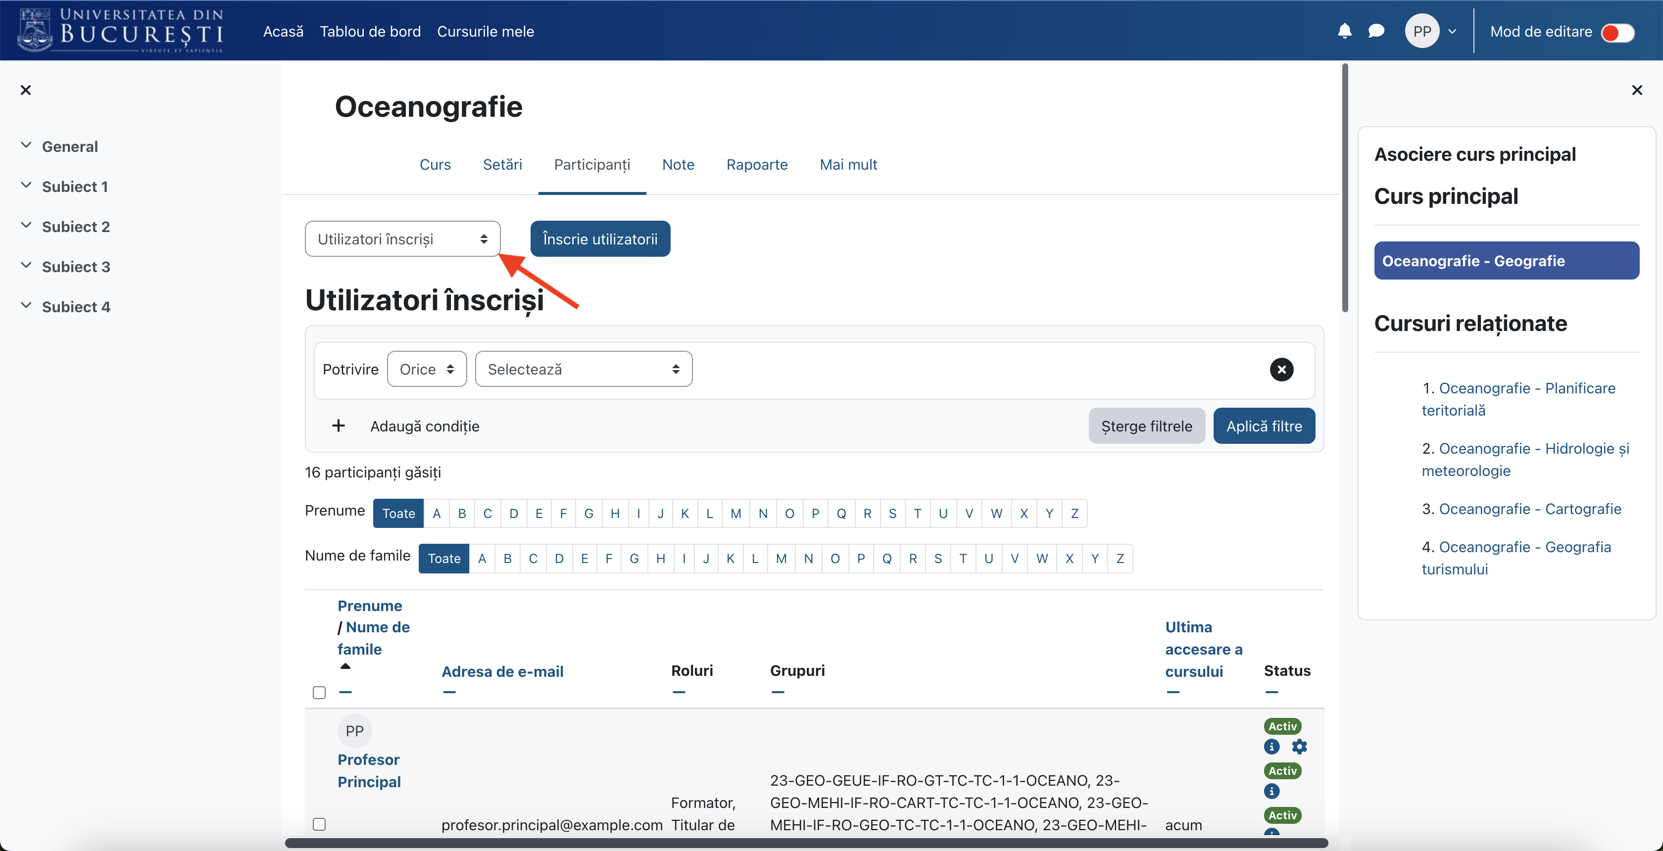
Task: Click the horizontal scrollbar below the table
Action: point(806,843)
